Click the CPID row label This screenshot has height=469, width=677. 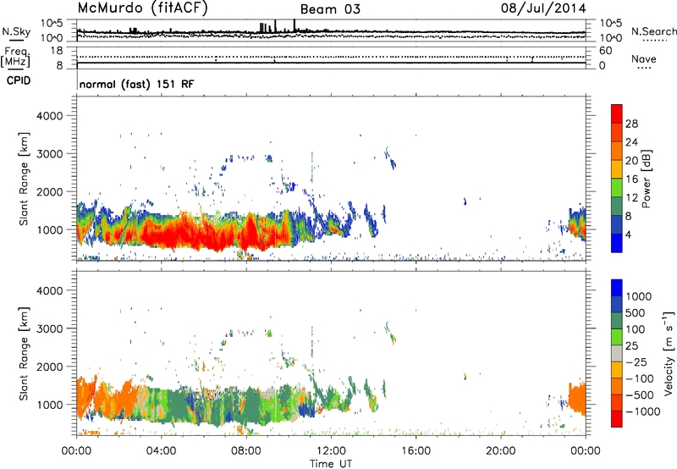click(x=19, y=80)
